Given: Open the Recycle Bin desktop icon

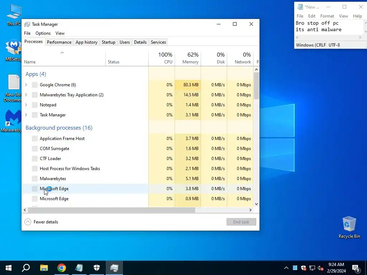Looking at the screenshot, I should coord(349,227).
